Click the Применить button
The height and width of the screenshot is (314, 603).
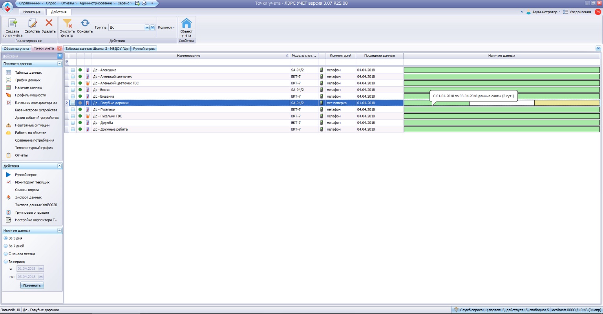tap(32, 285)
